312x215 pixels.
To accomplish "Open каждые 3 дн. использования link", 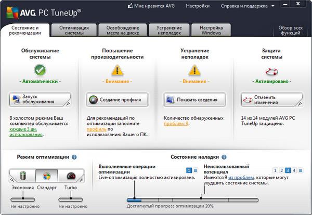I will pyautogui.click(x=26, y=132).
